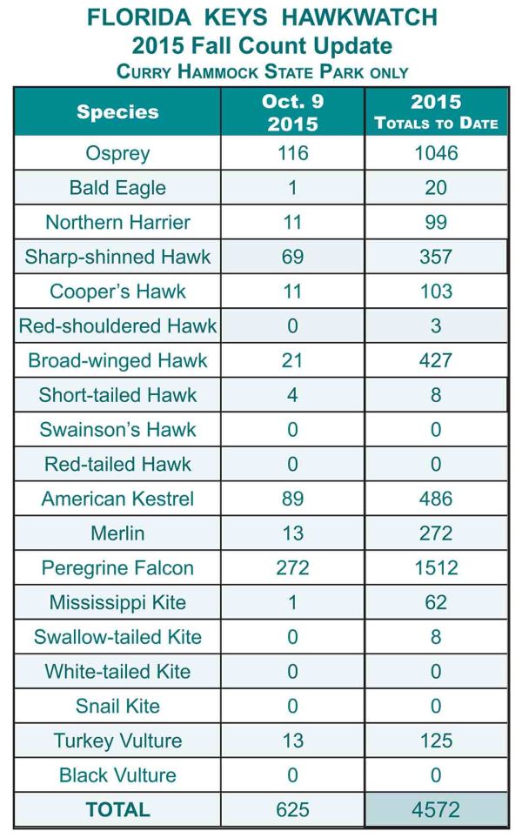Select the Osprey species cell
The height and width of the screenshot is (838, 522).
[117, 153]
